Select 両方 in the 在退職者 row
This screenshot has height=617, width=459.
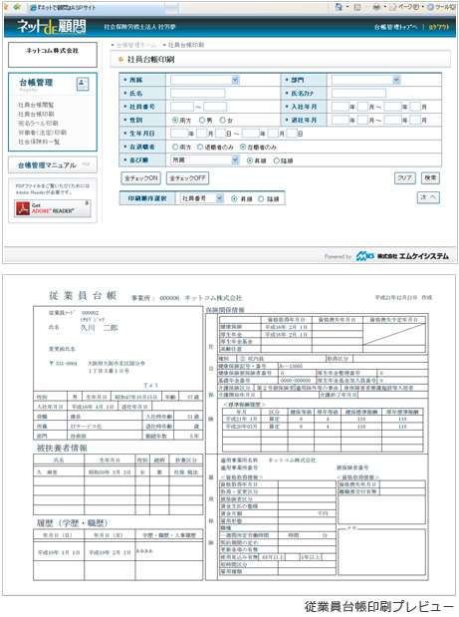tap(175, 147)
